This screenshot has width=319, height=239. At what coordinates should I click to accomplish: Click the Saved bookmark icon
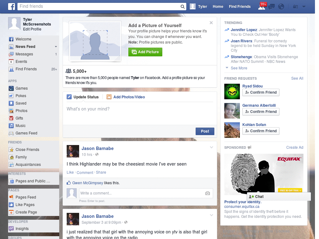11,103
